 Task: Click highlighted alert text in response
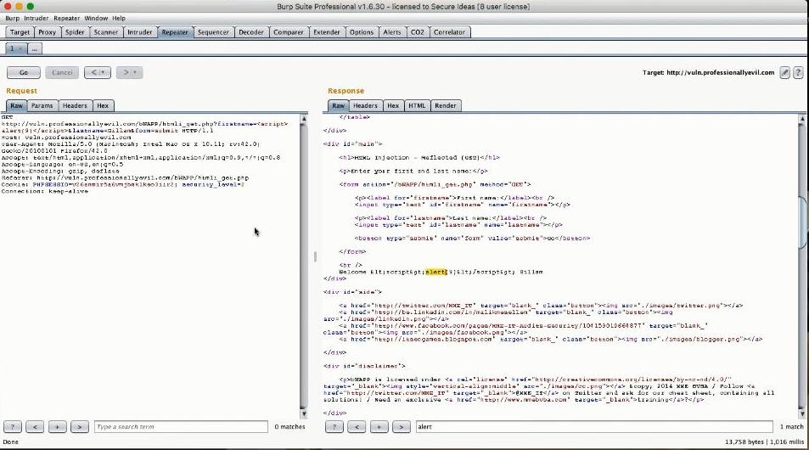[435, 272]
